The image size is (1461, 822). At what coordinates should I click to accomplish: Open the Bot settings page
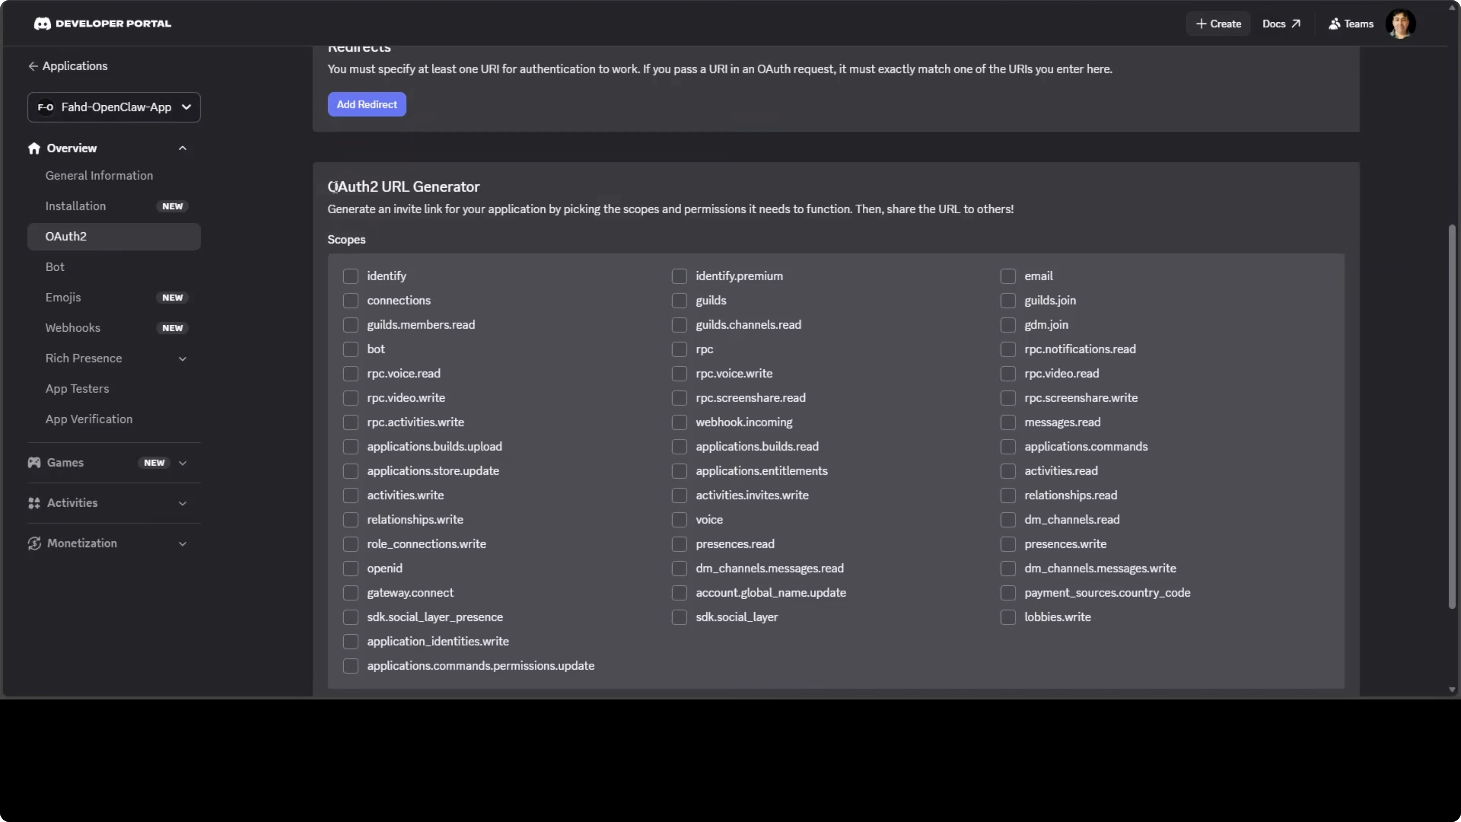[55, 266]
